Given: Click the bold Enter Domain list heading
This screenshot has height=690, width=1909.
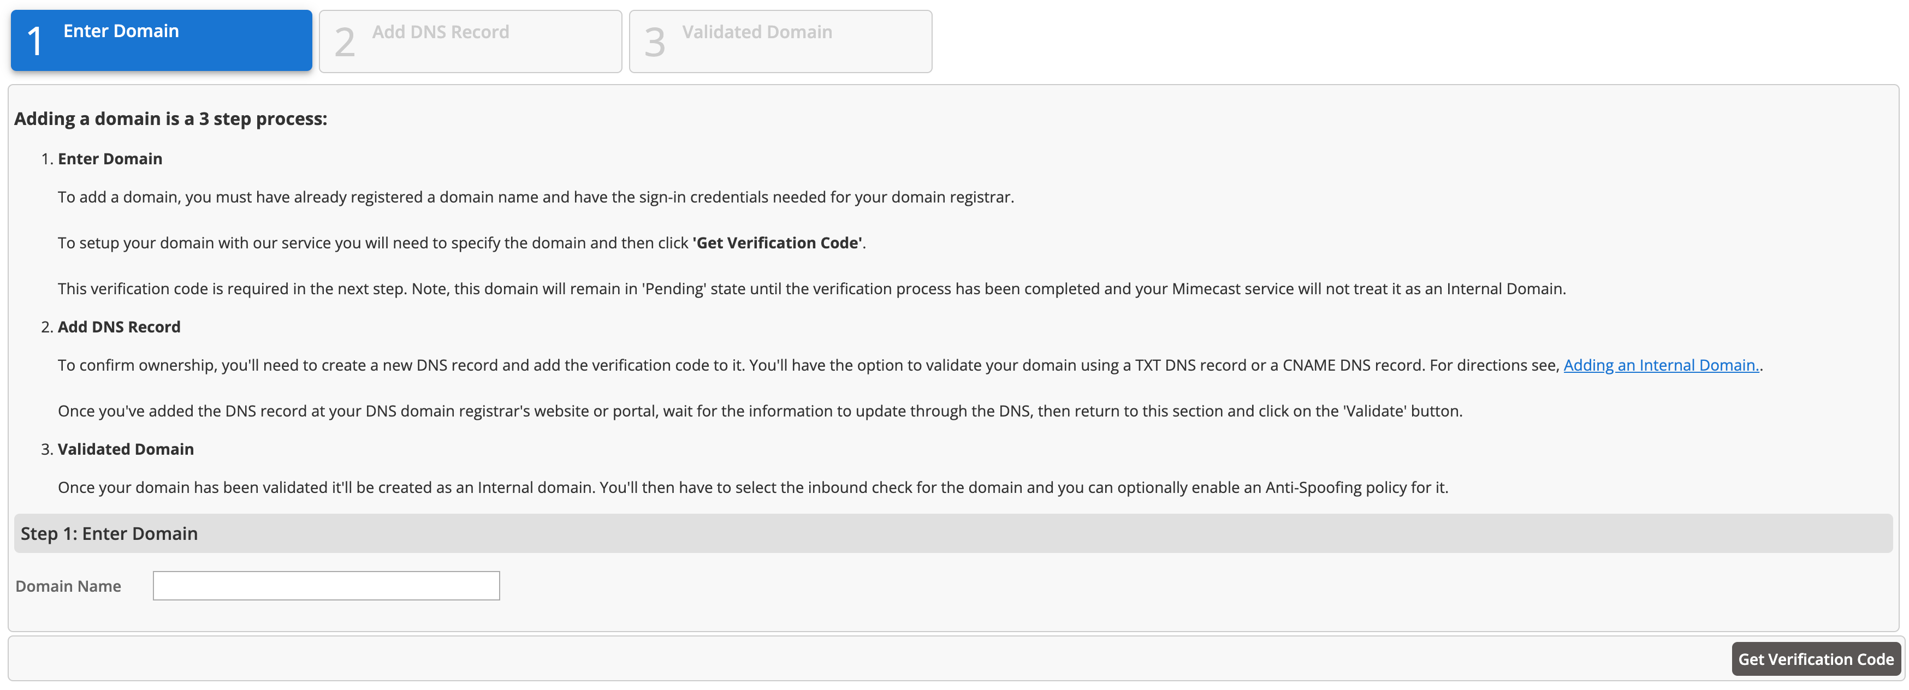Looking at the screenshot, I should coord(110,159).
